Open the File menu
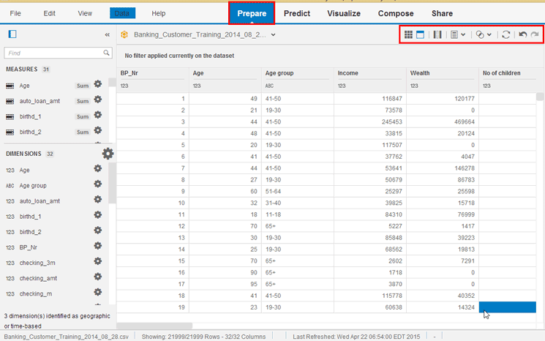545x341 pixels. click(15, 13)
